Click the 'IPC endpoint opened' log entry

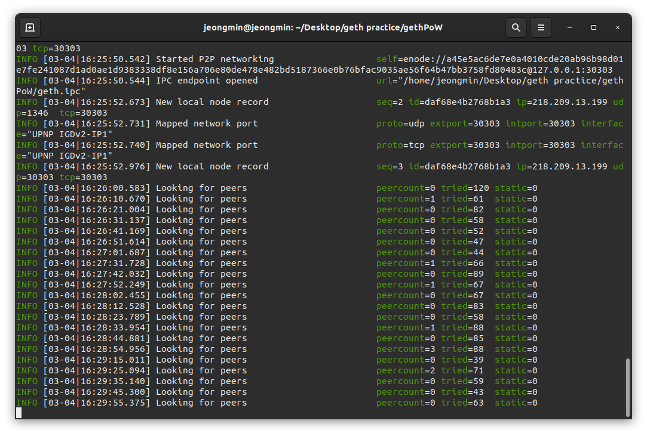point(207,81)
